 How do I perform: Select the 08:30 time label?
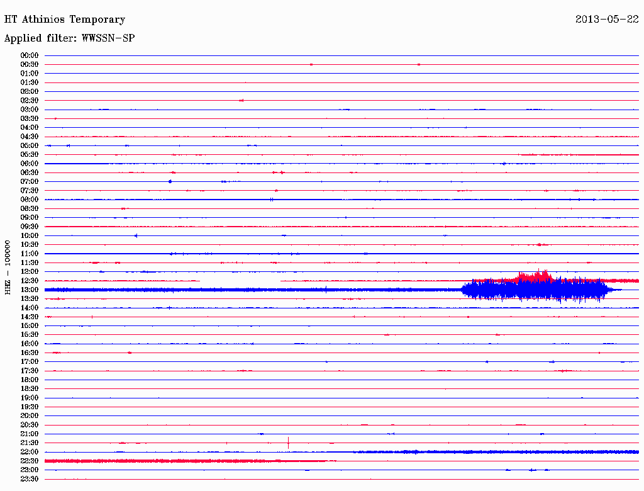pos(30,208)
